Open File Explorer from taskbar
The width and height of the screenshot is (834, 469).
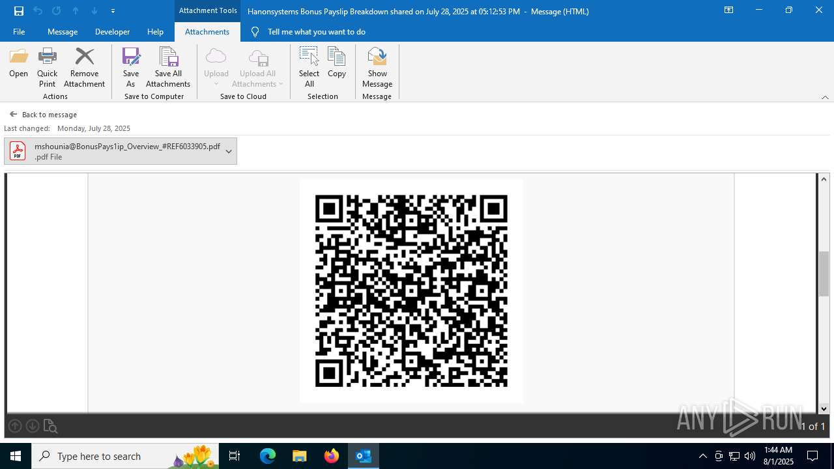point(299,456)
